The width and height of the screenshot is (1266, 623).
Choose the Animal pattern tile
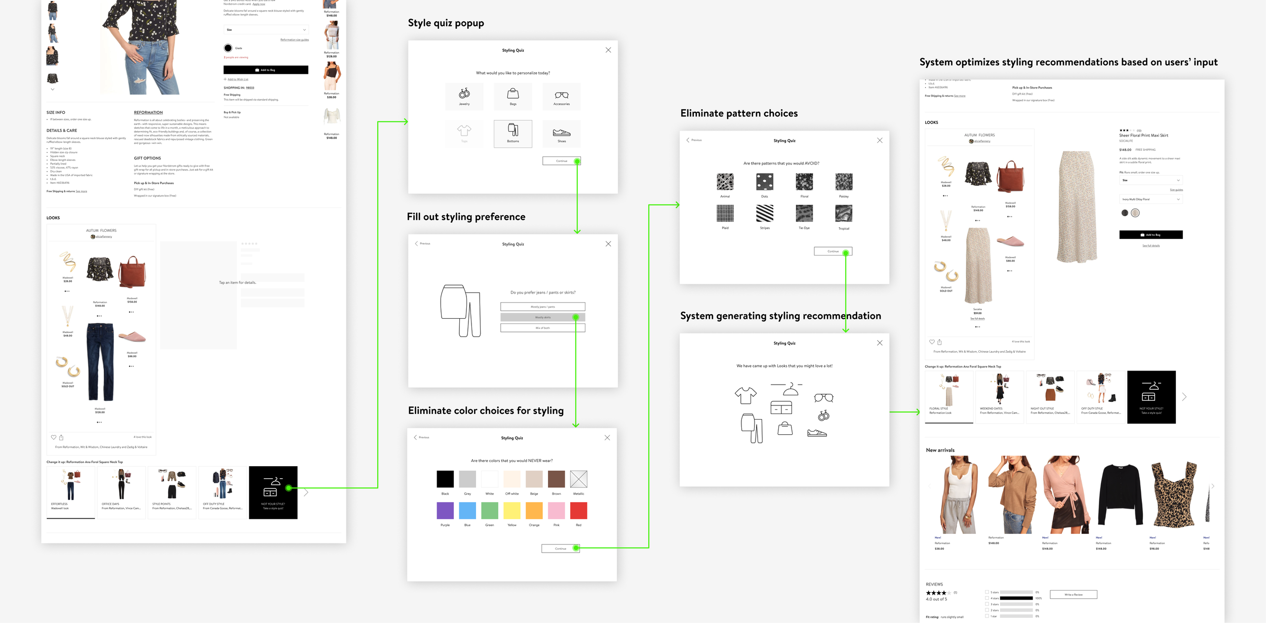pos(725,182)
